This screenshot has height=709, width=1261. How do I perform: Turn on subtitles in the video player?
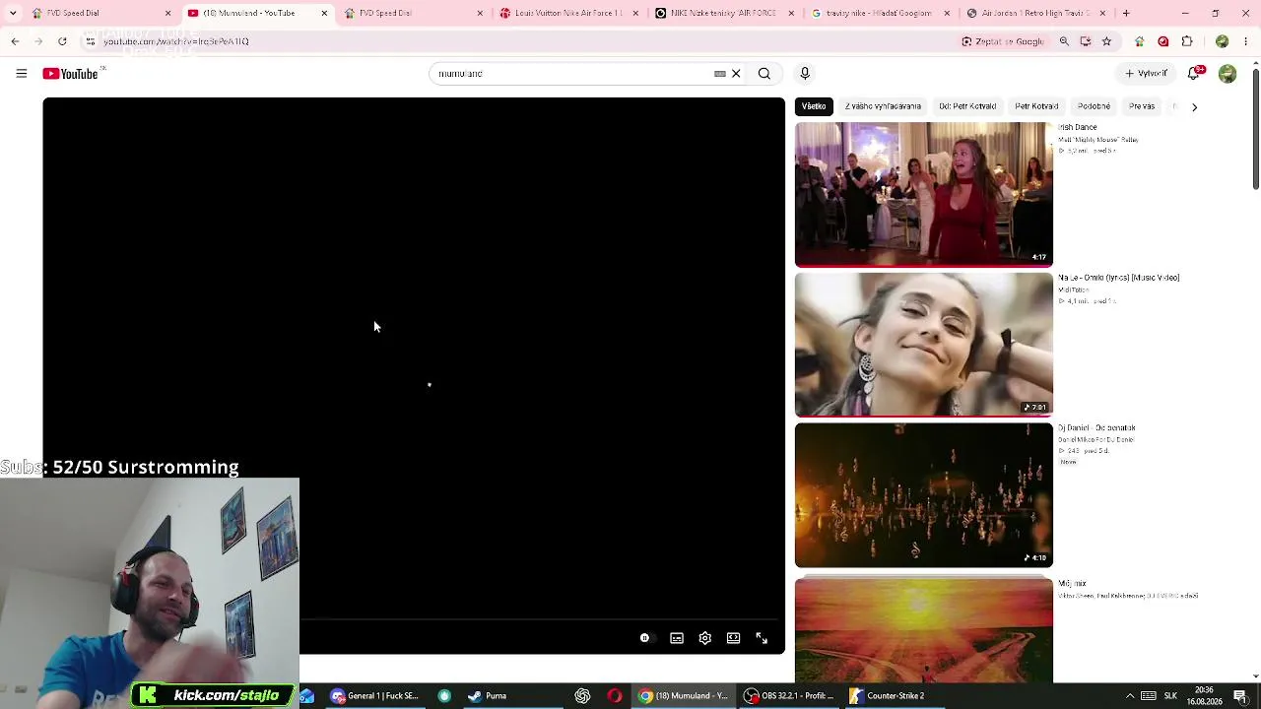pos(677,638)
